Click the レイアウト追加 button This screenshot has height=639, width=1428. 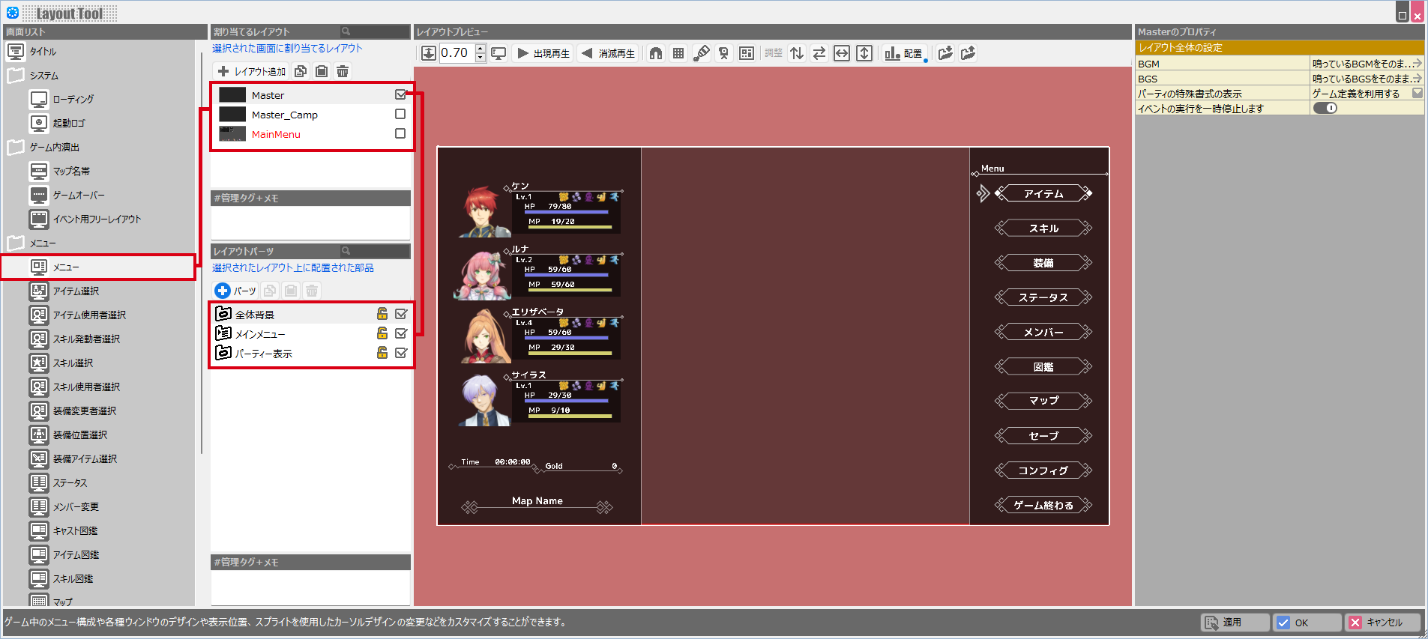pos(252,71)
